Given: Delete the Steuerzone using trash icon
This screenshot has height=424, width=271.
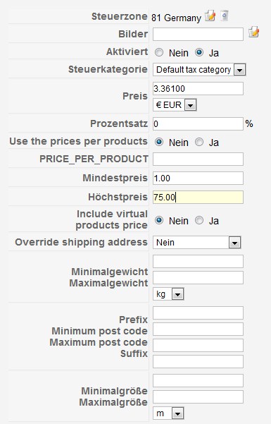Looking at the screenshot, I should pos(225,16).
